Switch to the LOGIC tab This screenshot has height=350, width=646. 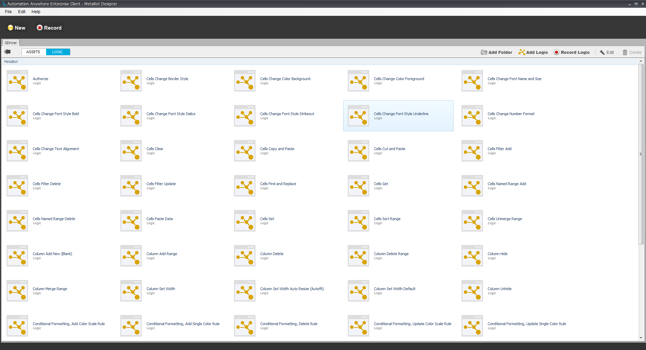(x=58, y=52)
